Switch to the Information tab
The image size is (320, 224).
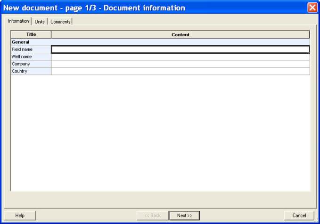click(x=18, y=21)
